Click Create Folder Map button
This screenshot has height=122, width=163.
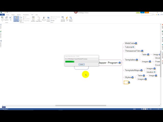pos(16,19)
